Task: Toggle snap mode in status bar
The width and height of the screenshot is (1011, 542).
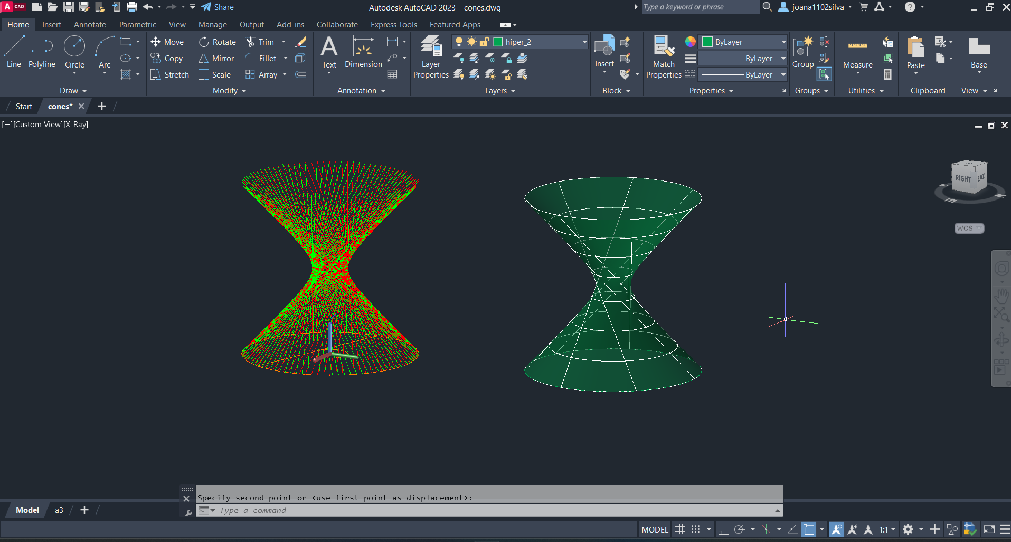Action: pos(696,529)
